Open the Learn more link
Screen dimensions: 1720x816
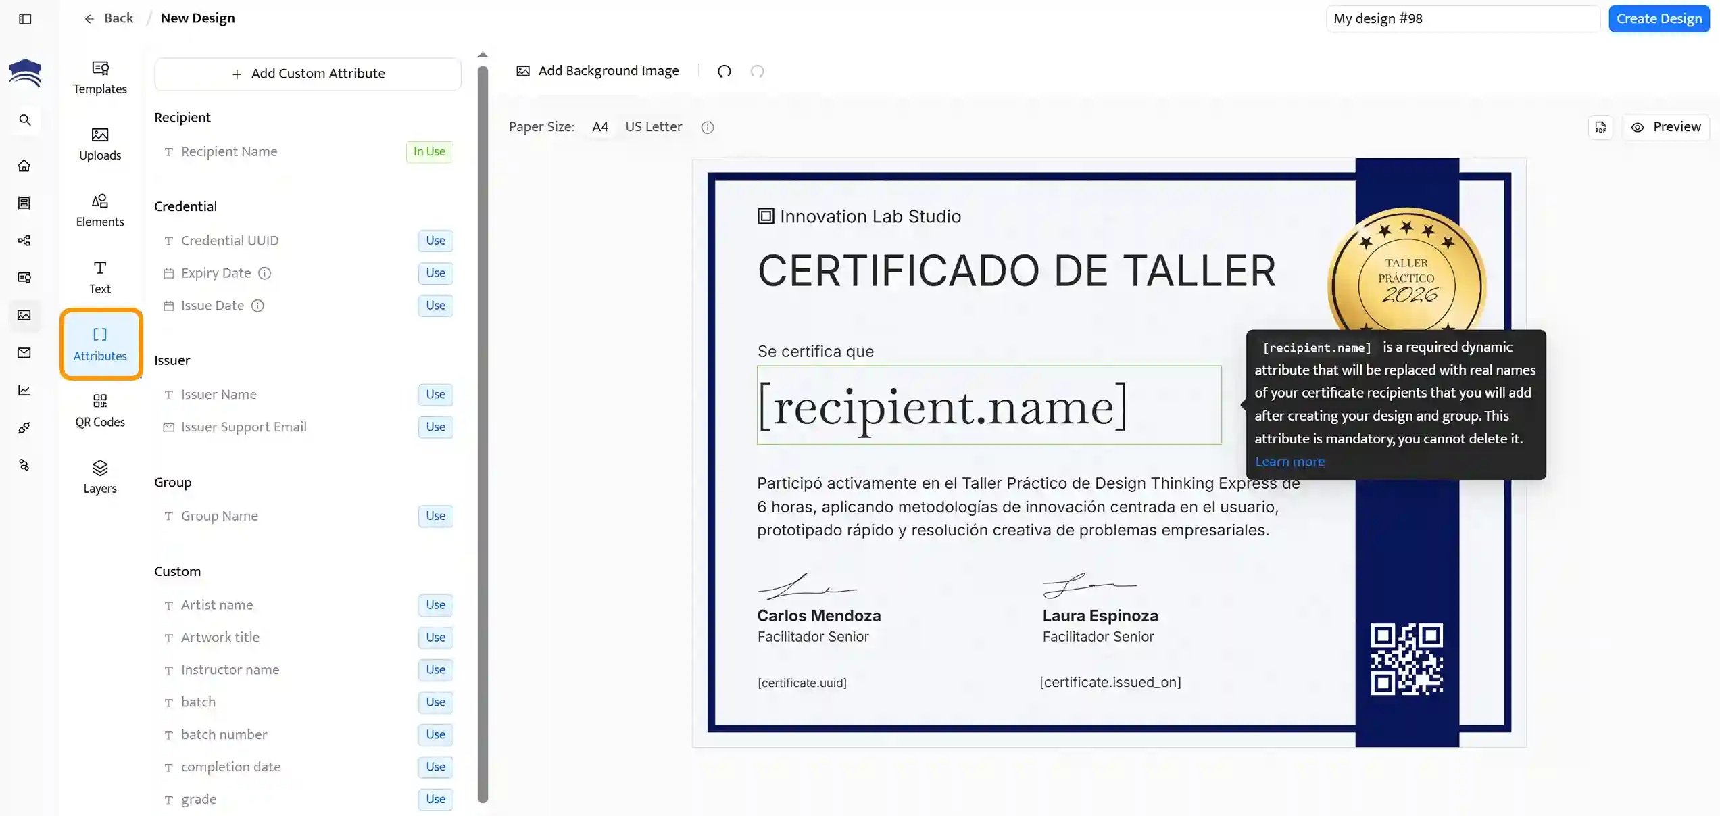1289,462
